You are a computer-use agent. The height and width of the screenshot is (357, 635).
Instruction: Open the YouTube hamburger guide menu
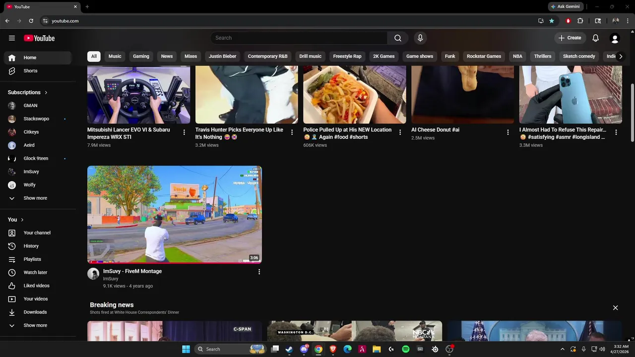click(12, 38)
